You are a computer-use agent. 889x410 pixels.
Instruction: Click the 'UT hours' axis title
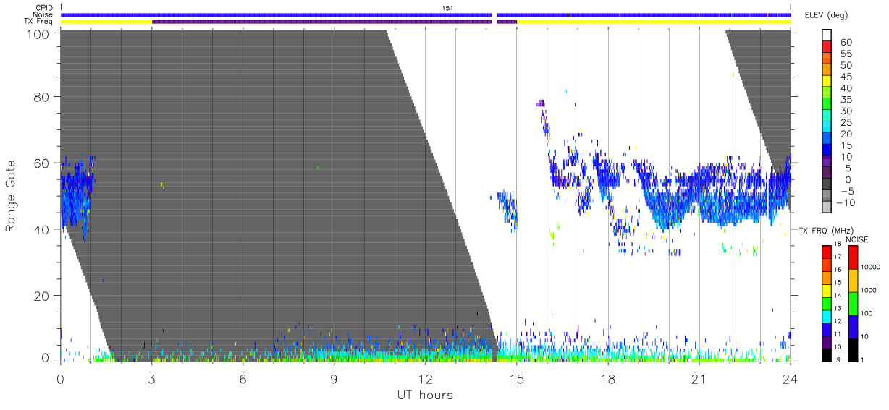[425, 395]
